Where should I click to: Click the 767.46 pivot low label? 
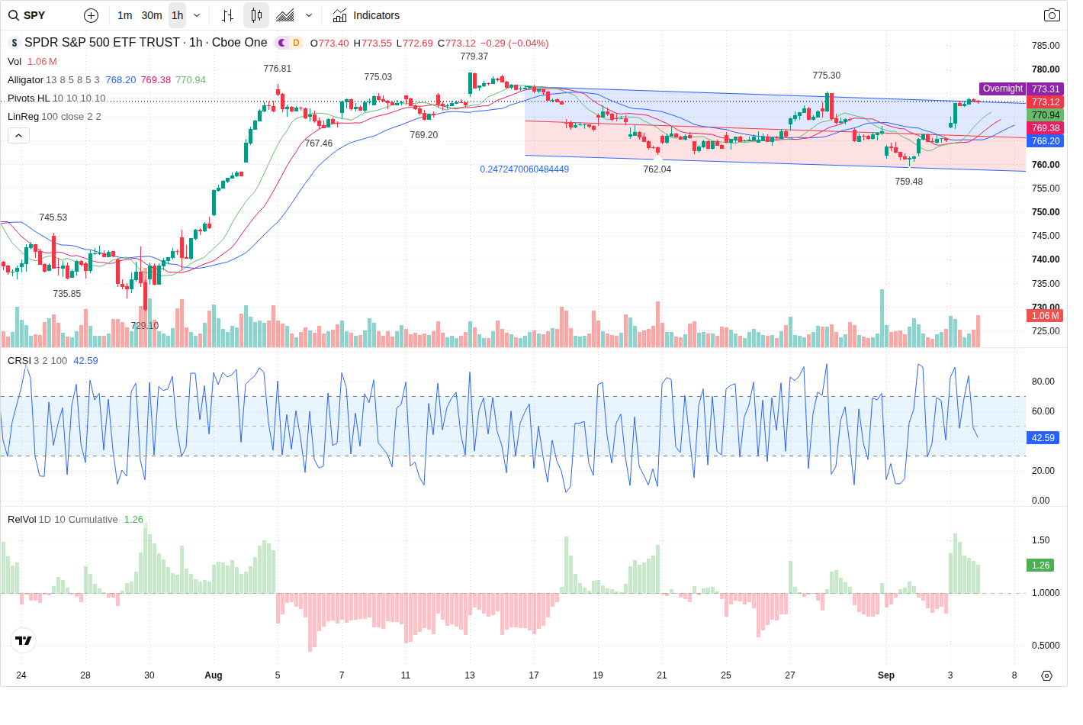(x=319, y=143)
